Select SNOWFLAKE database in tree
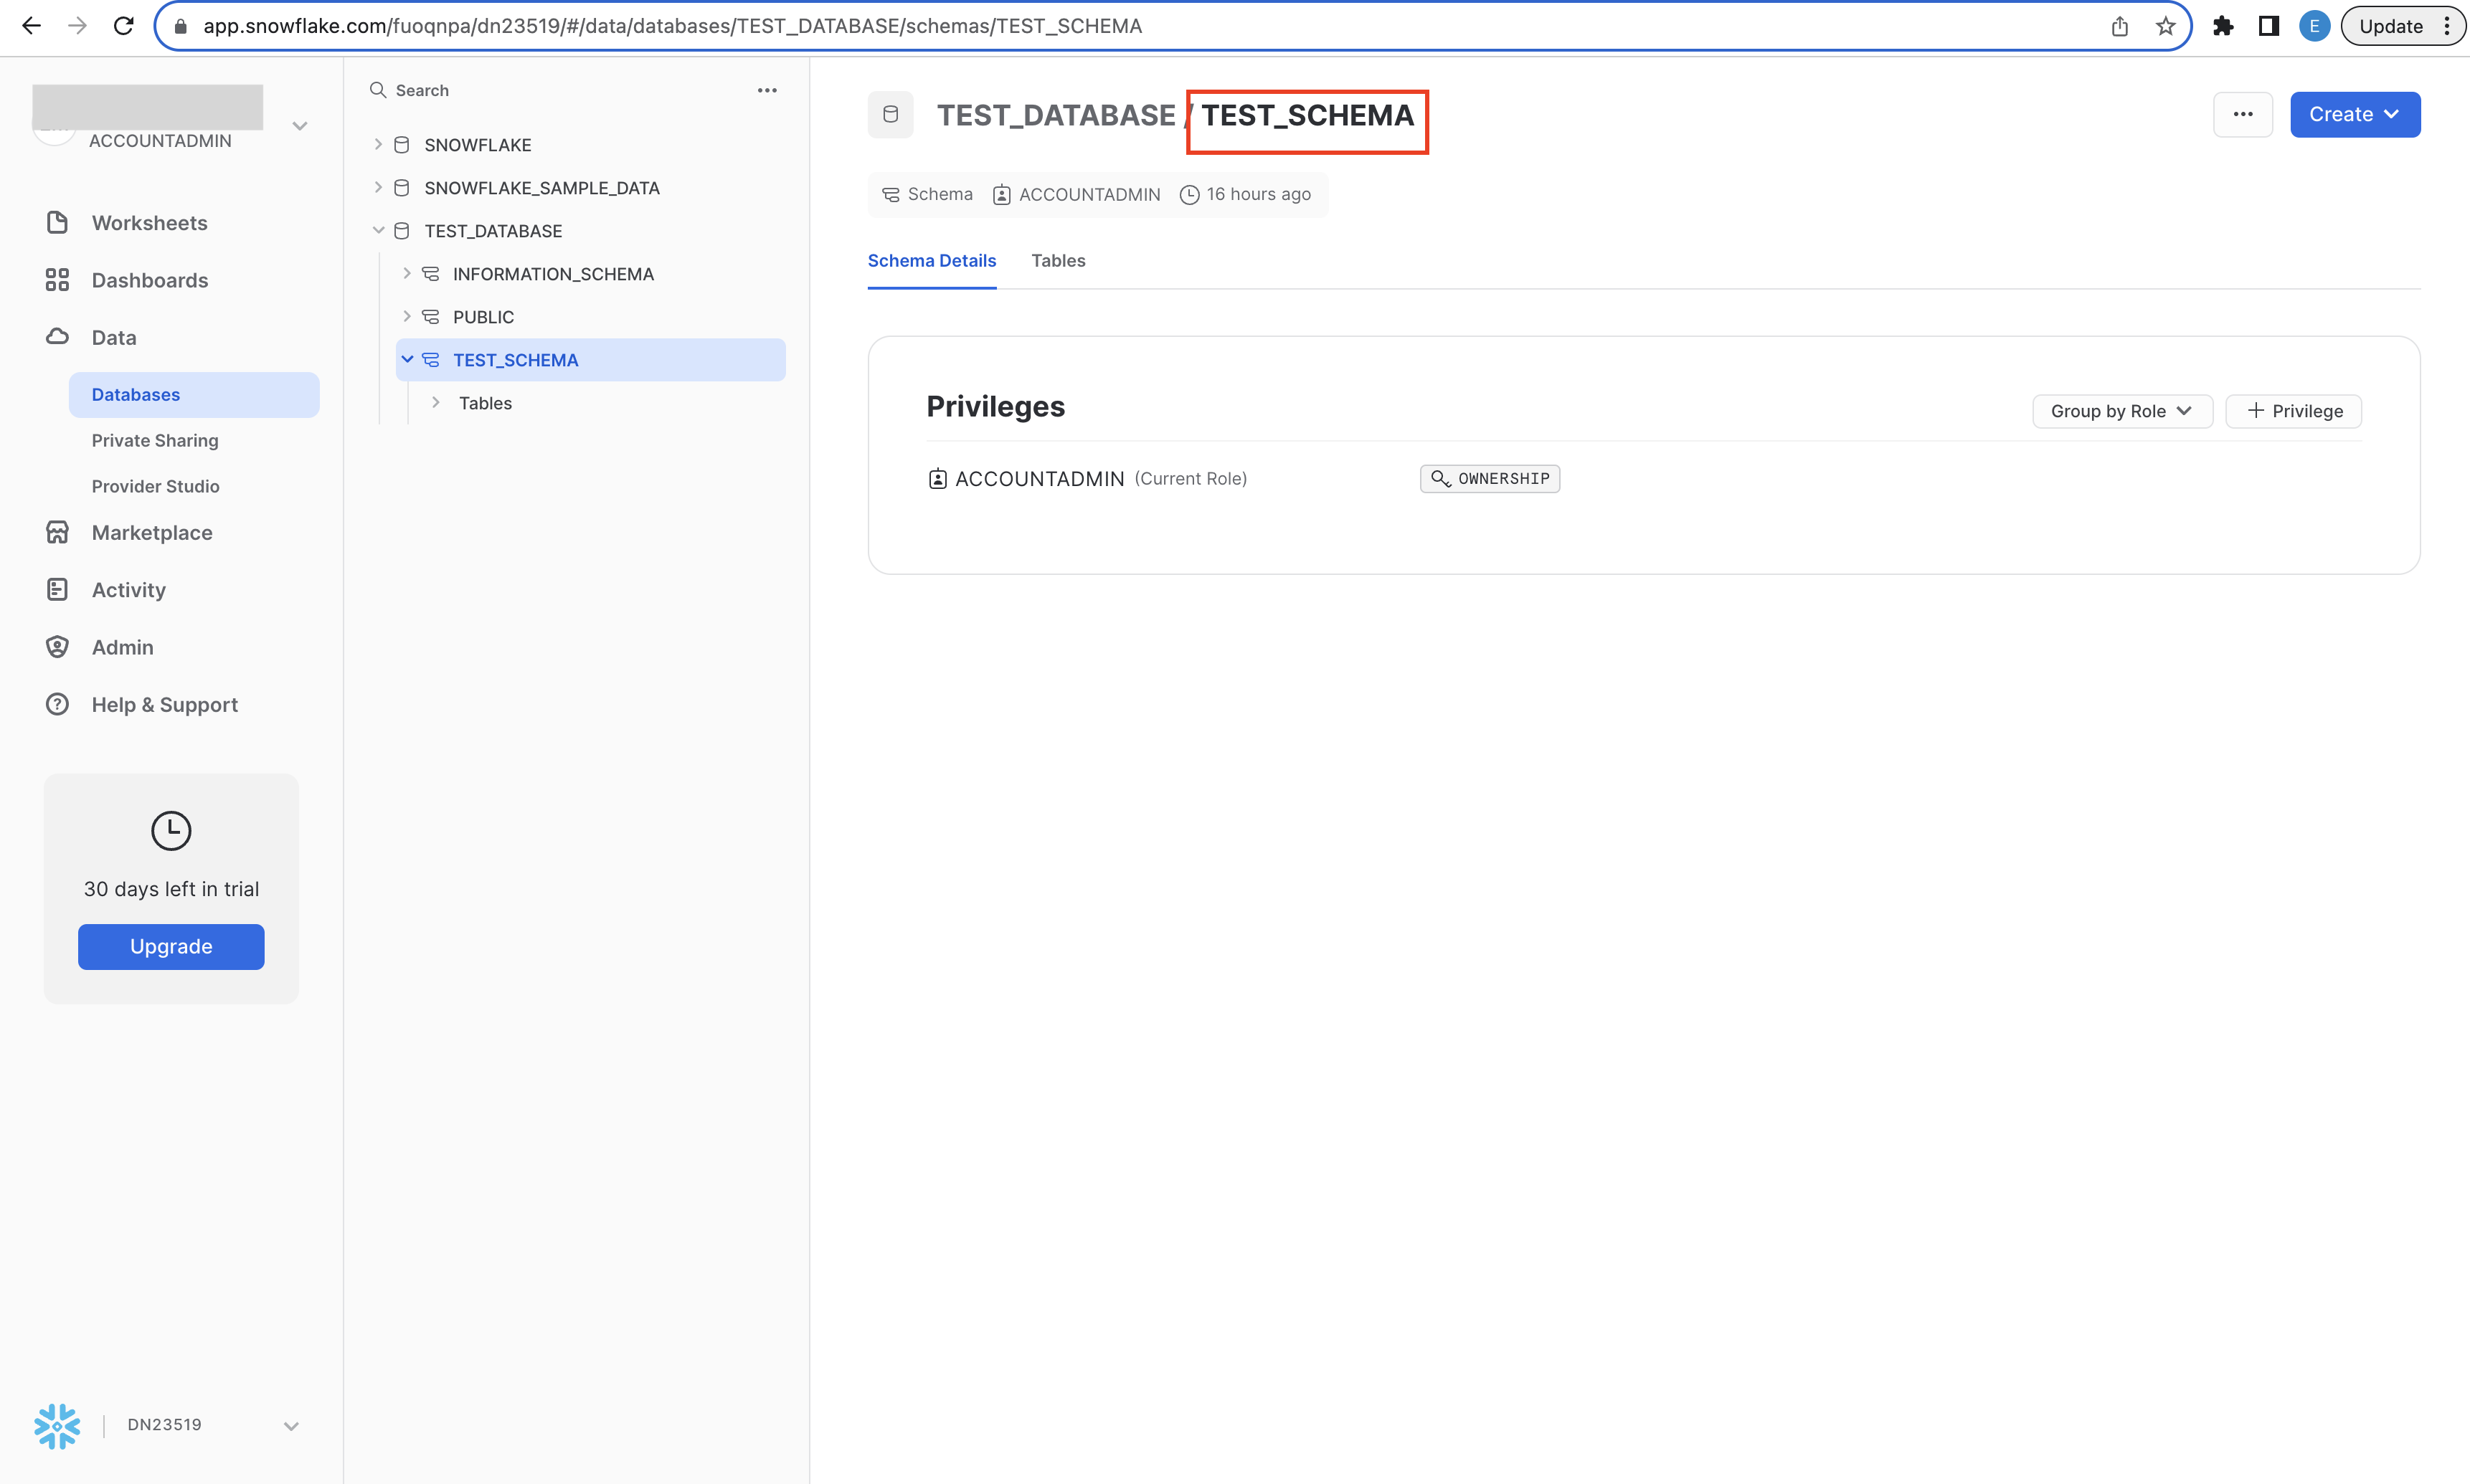Screen dimensions: 2470x1484 click(477, 145)
